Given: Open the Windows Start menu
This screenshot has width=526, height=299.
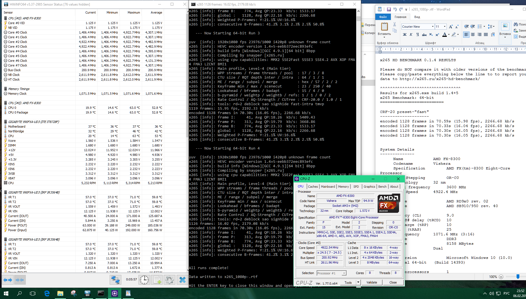Looking at the screenshot, I should pos(6,293).
